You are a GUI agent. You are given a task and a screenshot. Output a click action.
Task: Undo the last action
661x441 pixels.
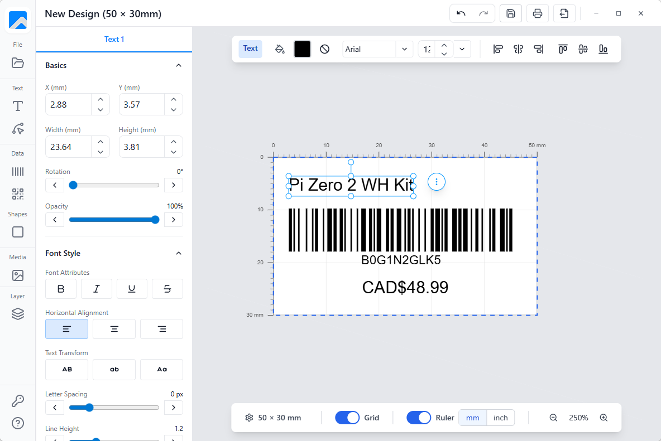[461, 13]
